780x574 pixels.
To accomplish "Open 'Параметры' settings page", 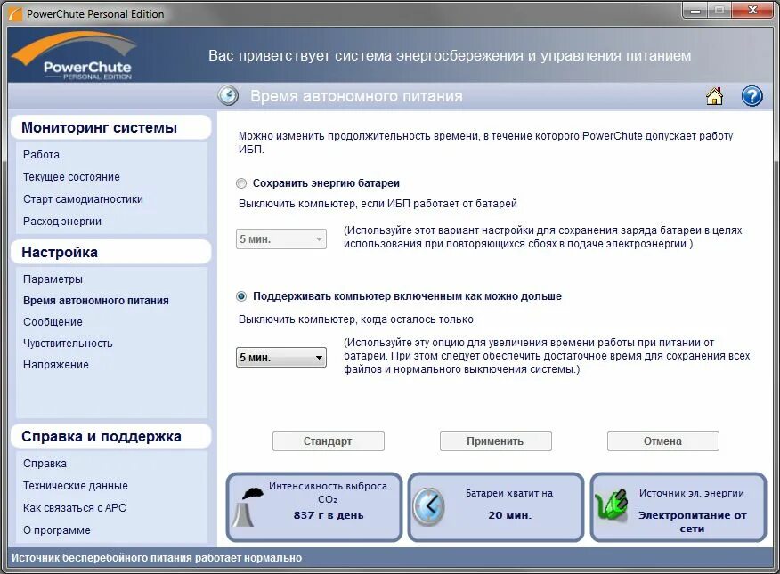I will click(x=53, y=279).
